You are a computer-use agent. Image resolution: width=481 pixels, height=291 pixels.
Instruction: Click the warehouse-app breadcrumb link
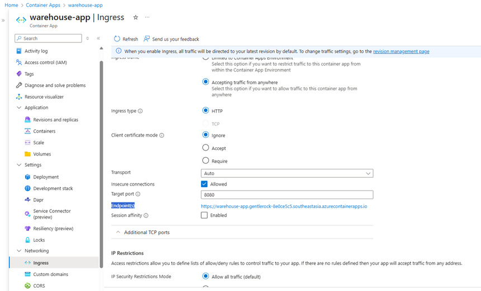85,5
